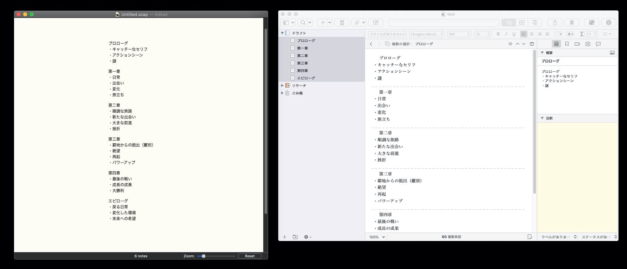
Task: Toggle underline formatting
Action: tap(514, 34)
